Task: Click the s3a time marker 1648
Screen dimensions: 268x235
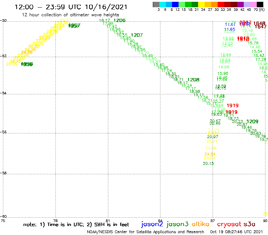Action: [x=259, y=23]
